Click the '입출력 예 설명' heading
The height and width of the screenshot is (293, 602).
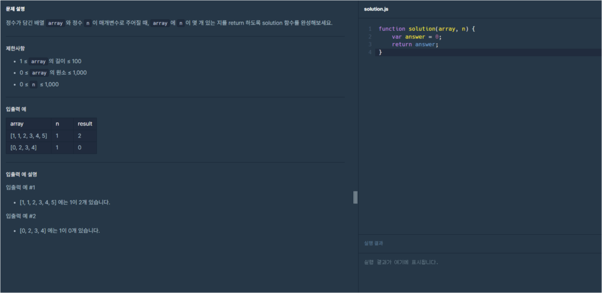pyautogui.click(x=21, y=174)
